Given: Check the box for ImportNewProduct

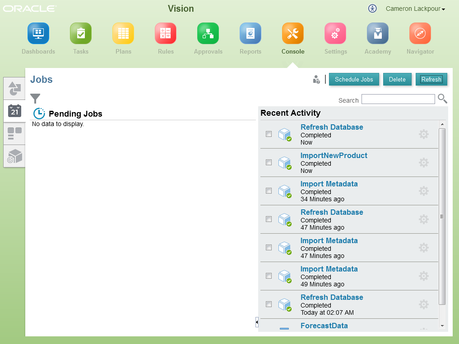Looking at the screenshot, I should coord(269,163).
